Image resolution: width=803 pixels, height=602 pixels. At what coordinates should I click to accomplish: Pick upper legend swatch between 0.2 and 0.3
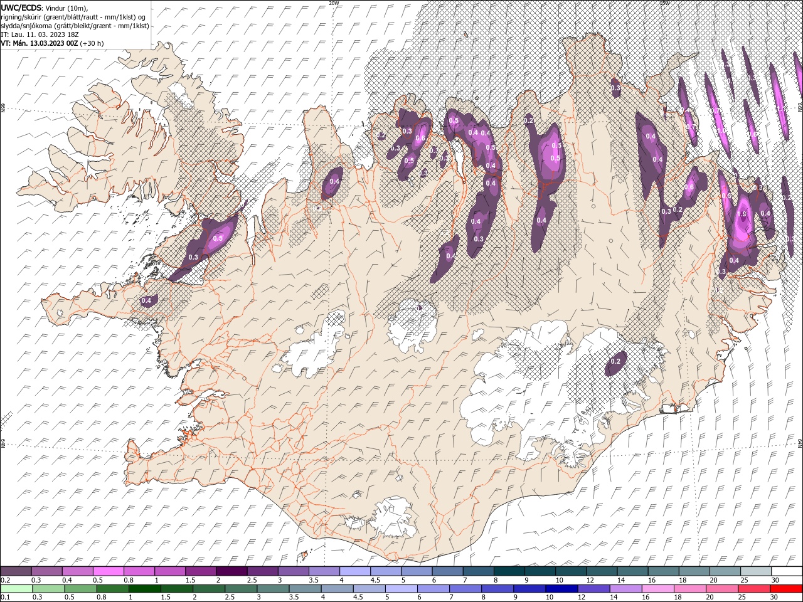point(16,571)
